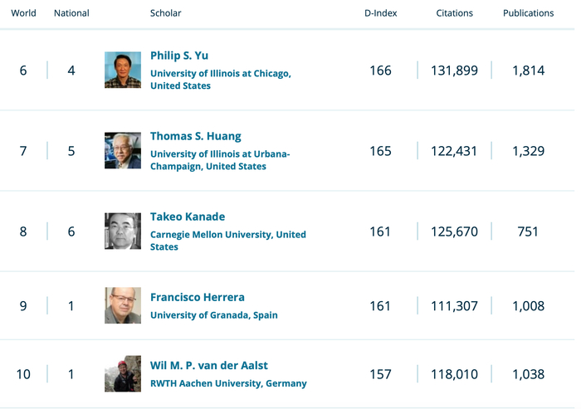This screenshot has height=409, width=581.
Task: Select the Francisco Herrera name link
Action: coord(198,297)
